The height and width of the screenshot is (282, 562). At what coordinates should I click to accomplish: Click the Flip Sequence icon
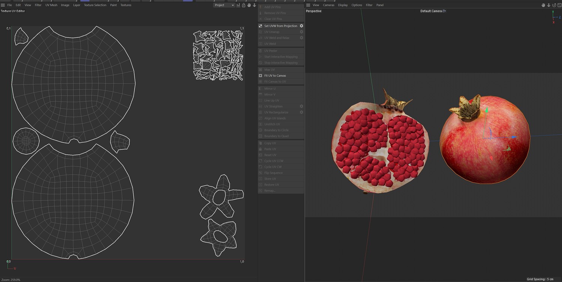click(x=261, y=173)
